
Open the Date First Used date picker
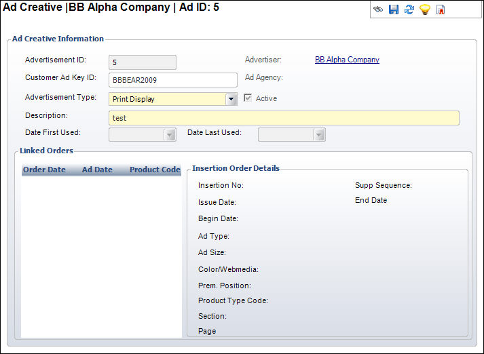click(170, 135)
